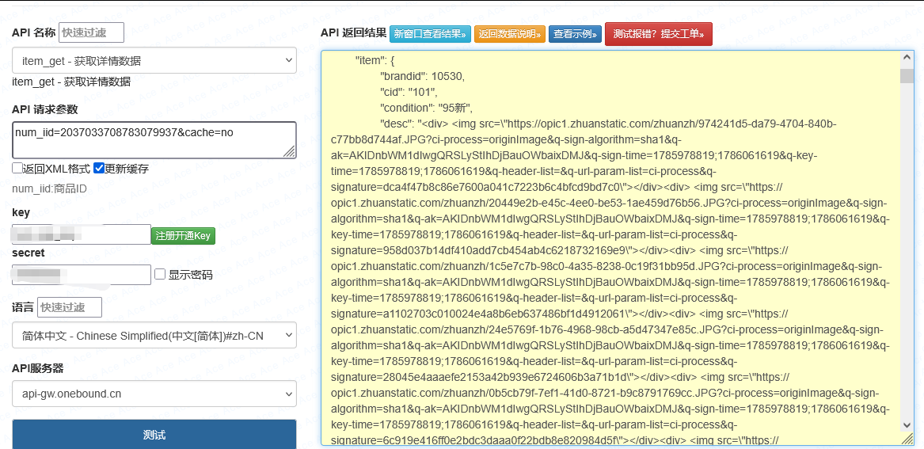Click the 注册开通Key button
The image size is (924, 449).
pyautogui.click(x=183, y=236)
